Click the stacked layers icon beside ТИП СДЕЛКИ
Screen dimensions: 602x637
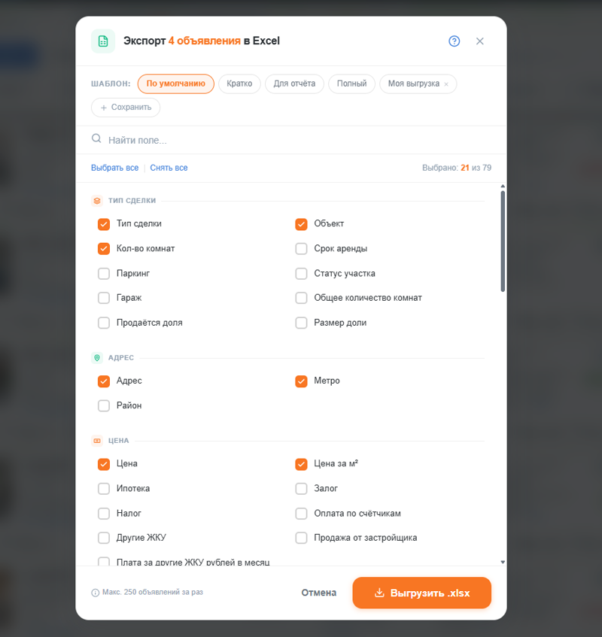click(97, 200)
